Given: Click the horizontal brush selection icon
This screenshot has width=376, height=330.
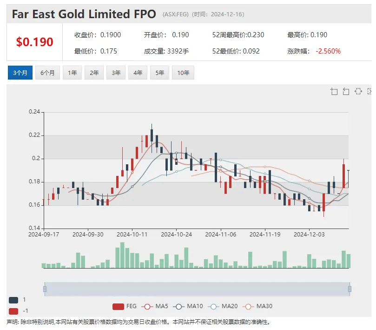Looking at the screenshot, I should tap(358, 91).
